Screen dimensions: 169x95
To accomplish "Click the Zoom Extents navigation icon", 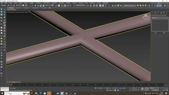I will tap(165, 88).
